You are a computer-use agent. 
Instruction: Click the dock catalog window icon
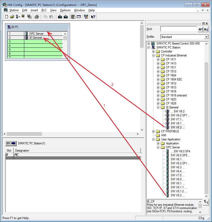click(x=203, y=23)
